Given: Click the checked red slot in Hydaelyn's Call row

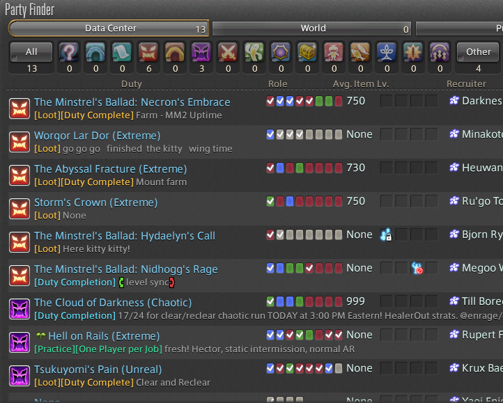Looking at the screenshot, I should (270, 235).
